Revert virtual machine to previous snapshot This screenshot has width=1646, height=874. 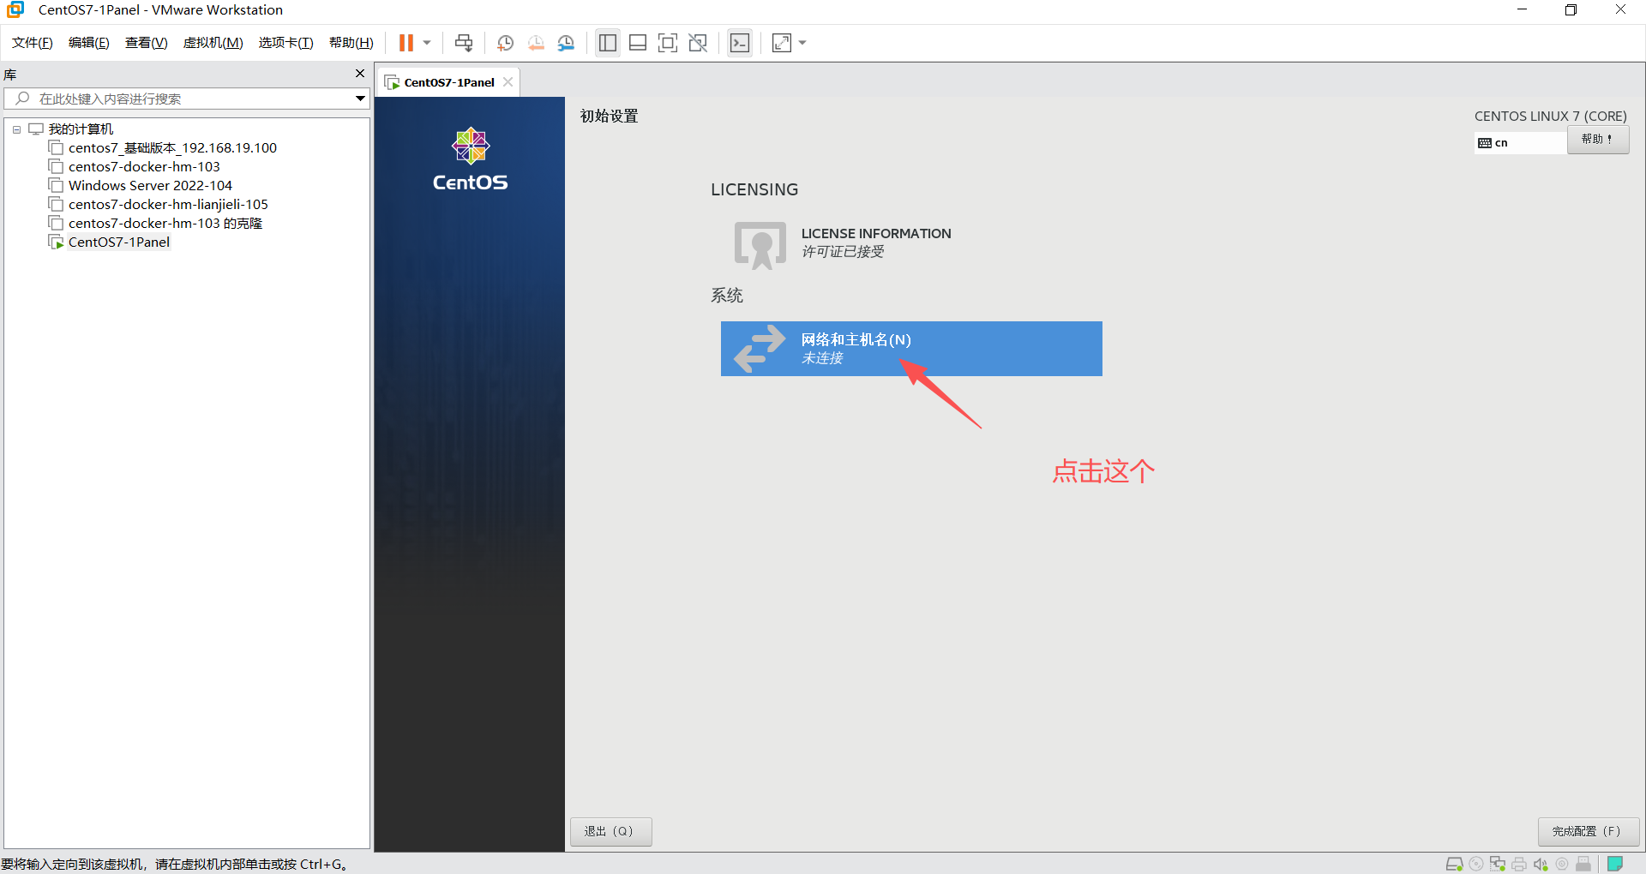(x=536, y=43)
